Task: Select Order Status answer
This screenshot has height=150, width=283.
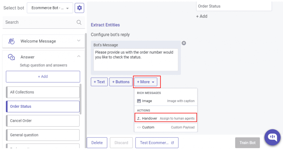Action: tap(43, 107)
